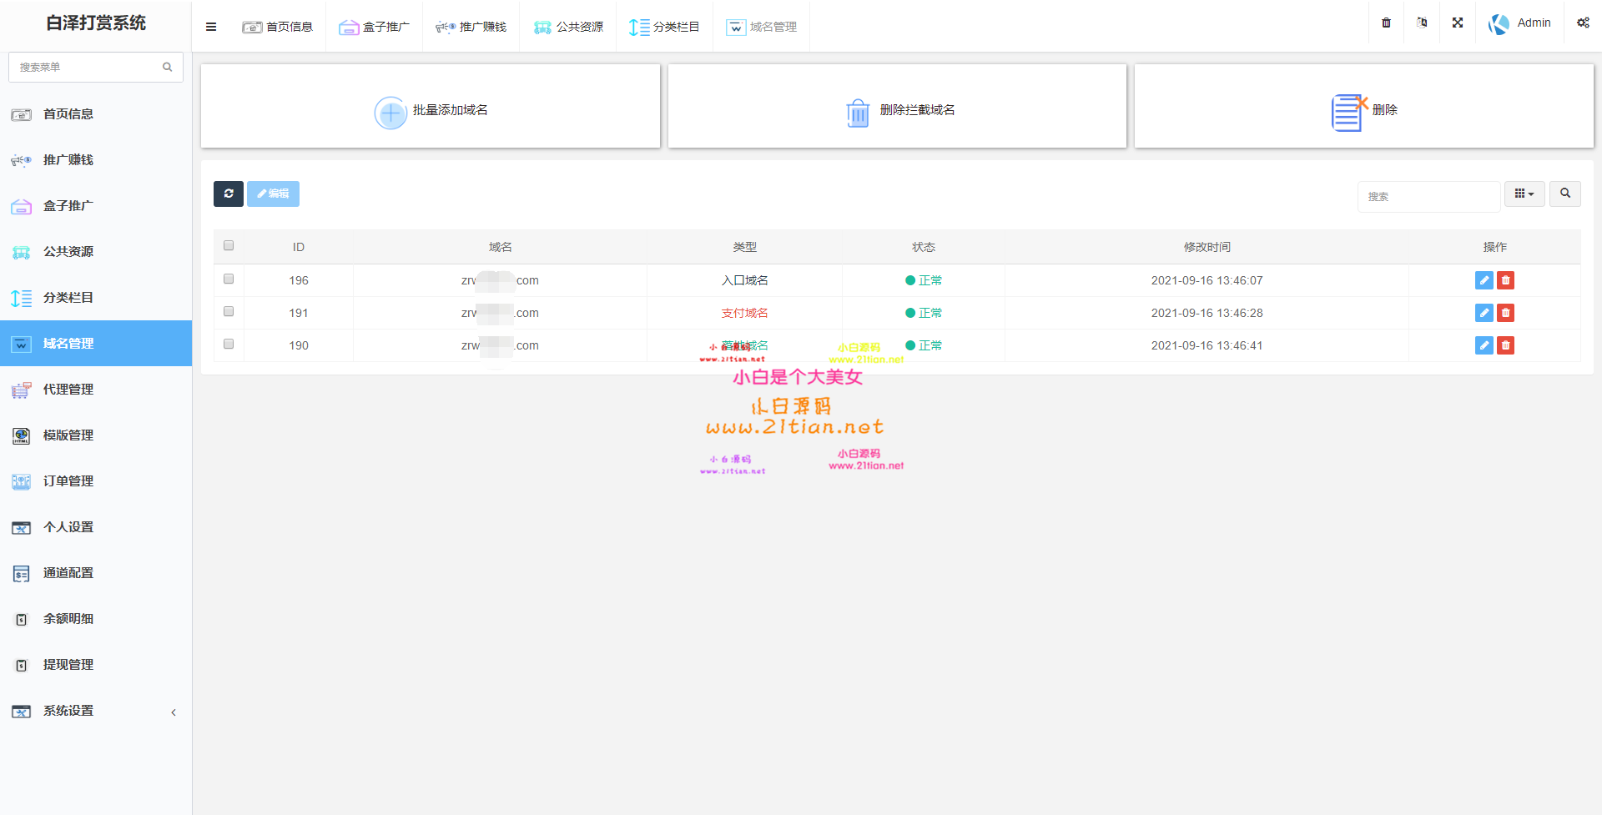This screenshot has width=1602, height=815.
Task: Toggle the select-all checkbox in table header
Action: [x=229, y=245]
